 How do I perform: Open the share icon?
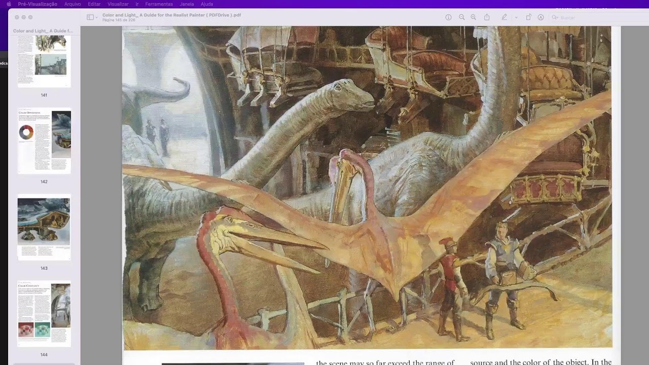pos(487,17)
